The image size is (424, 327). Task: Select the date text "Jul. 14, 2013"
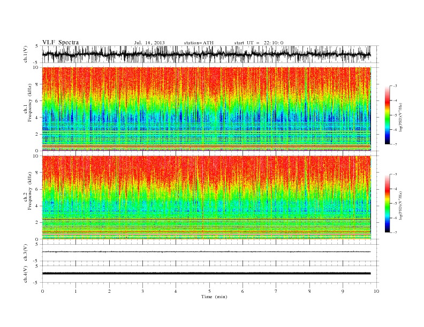tap(149, 43)
